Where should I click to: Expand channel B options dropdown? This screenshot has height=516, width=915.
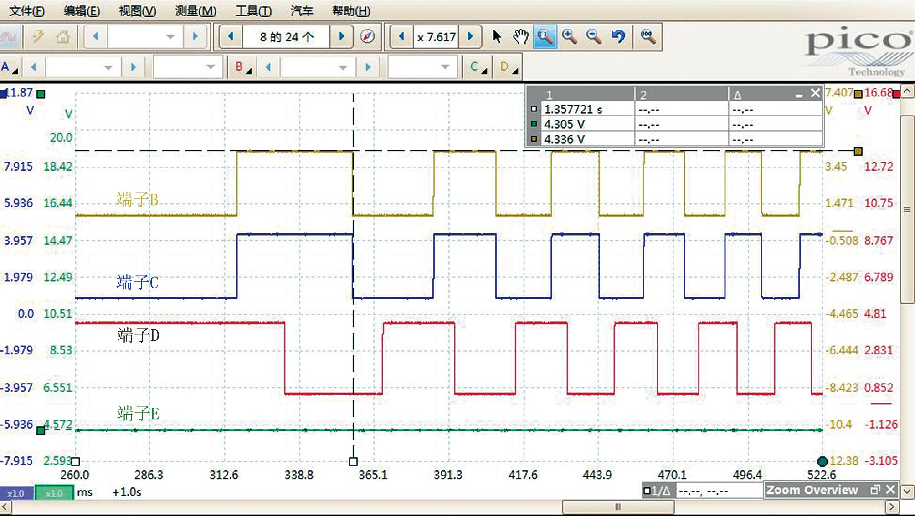(243, 67)
